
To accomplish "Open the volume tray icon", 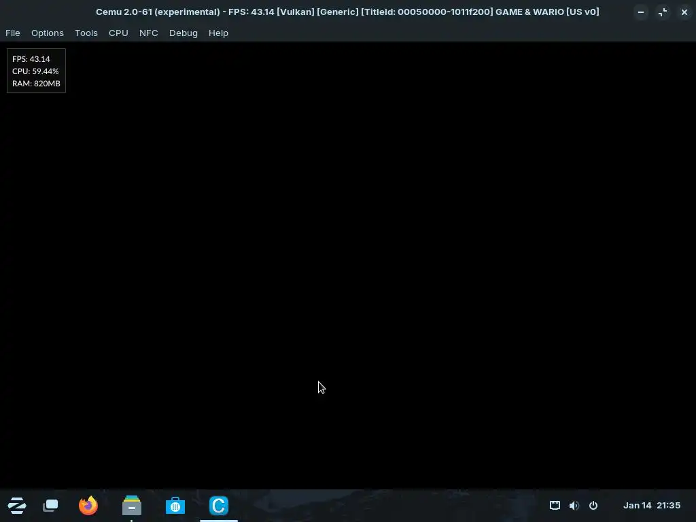I will pos(574,505).
